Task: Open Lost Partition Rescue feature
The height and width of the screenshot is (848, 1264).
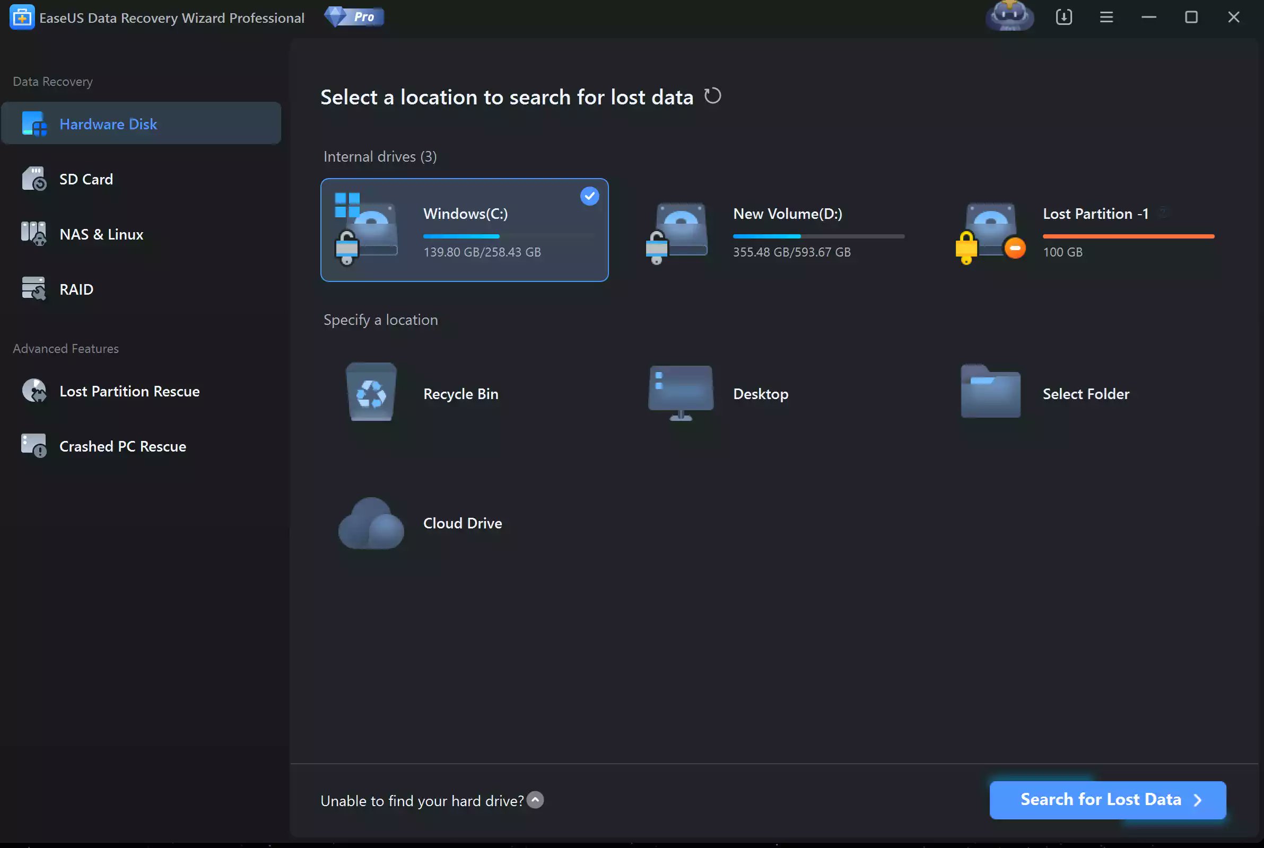Action: (129, 391)
